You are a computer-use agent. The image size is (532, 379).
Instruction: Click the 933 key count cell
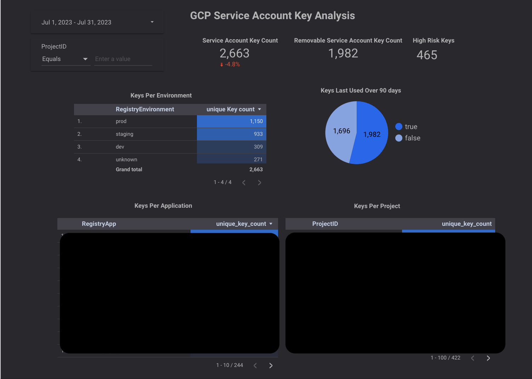232,134
